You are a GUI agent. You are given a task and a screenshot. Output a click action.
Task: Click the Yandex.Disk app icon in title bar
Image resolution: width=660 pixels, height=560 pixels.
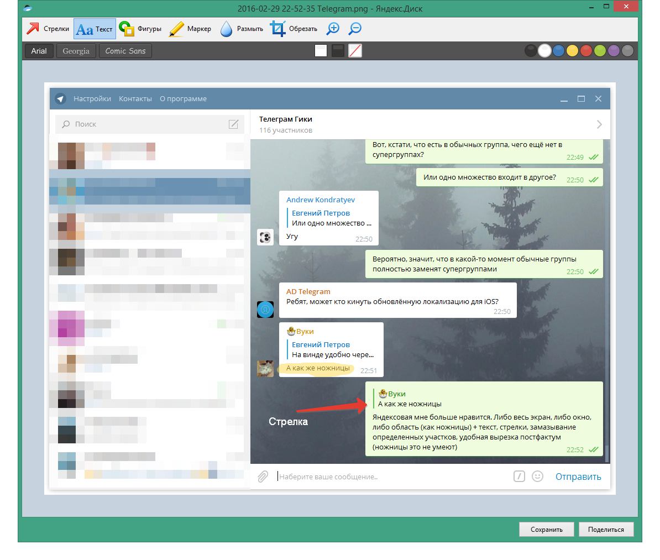28,8
